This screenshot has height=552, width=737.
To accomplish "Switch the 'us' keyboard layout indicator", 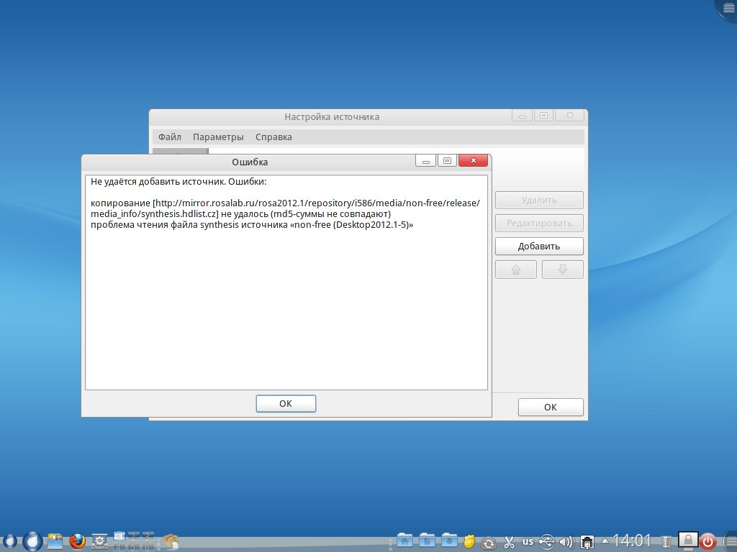I will 528,541.
